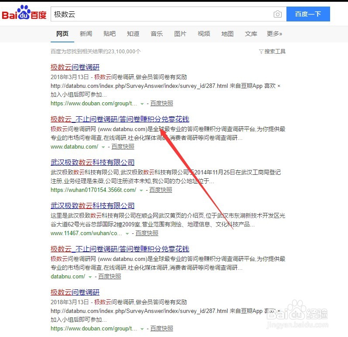348x337 pixels.
Task: Click the 百度一下 search button
Action: click(x=308, y=14)
